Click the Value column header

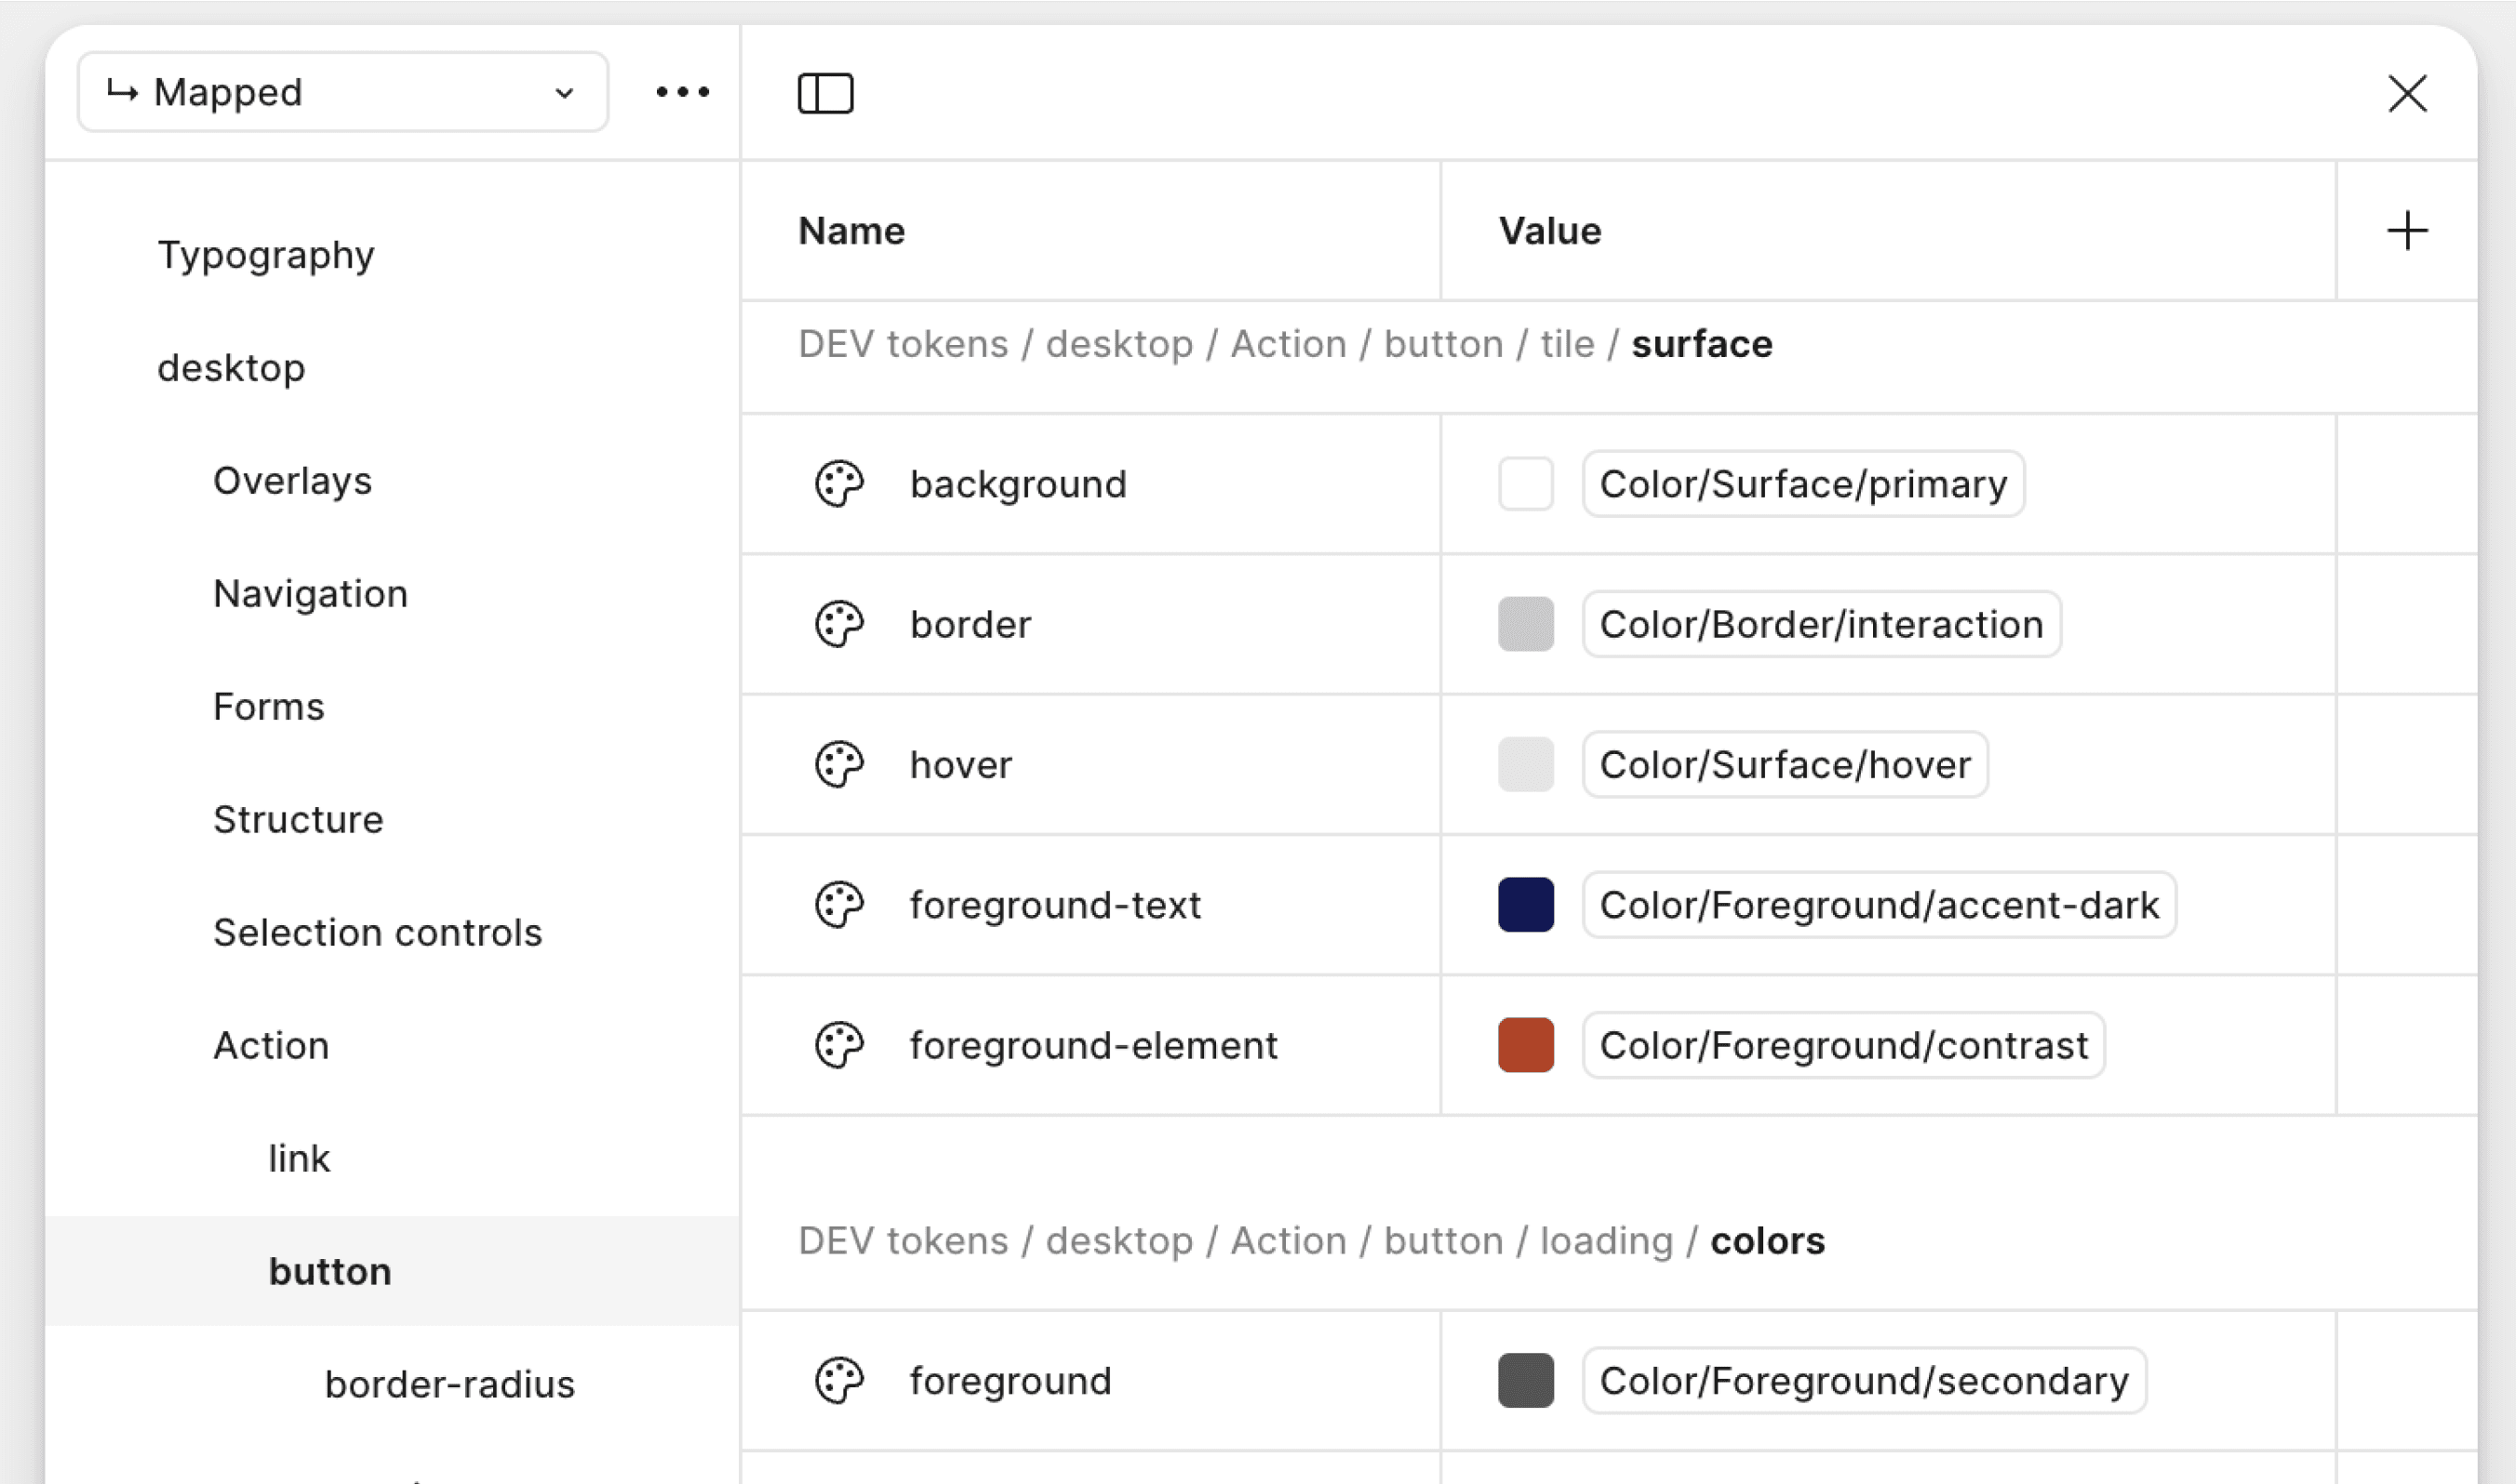click(1549, 231)
